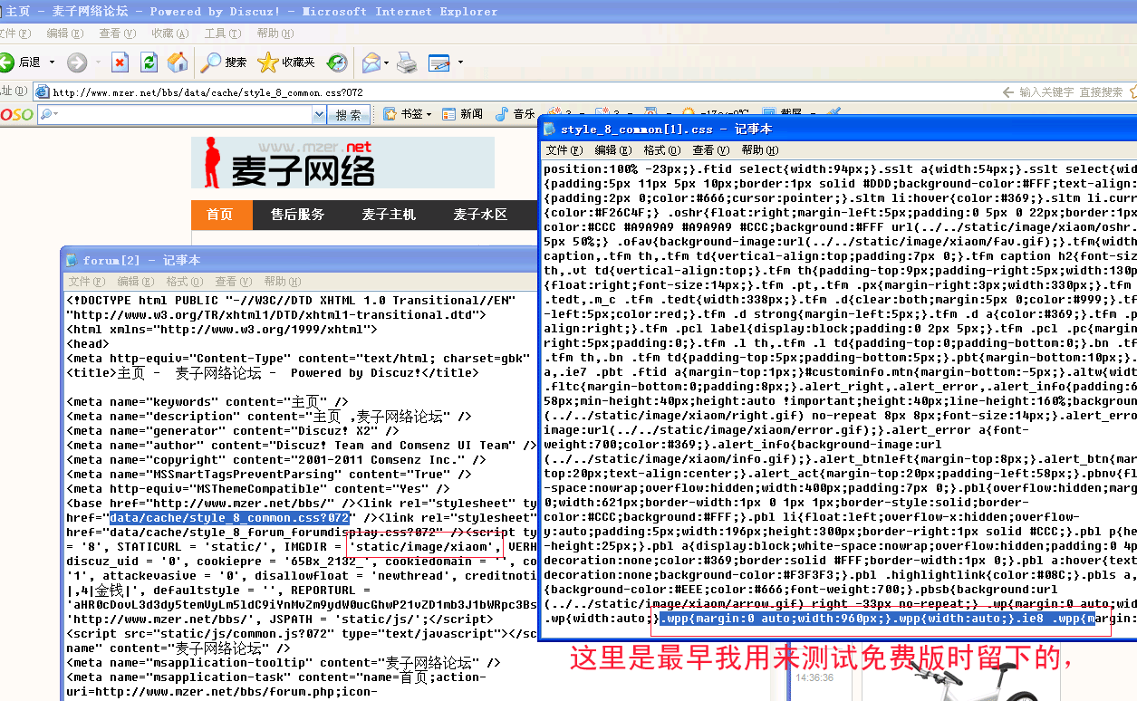This screenshot has width=1137, height=701.
Task: Open the Back history dropdown arrow
Action: 52,62
